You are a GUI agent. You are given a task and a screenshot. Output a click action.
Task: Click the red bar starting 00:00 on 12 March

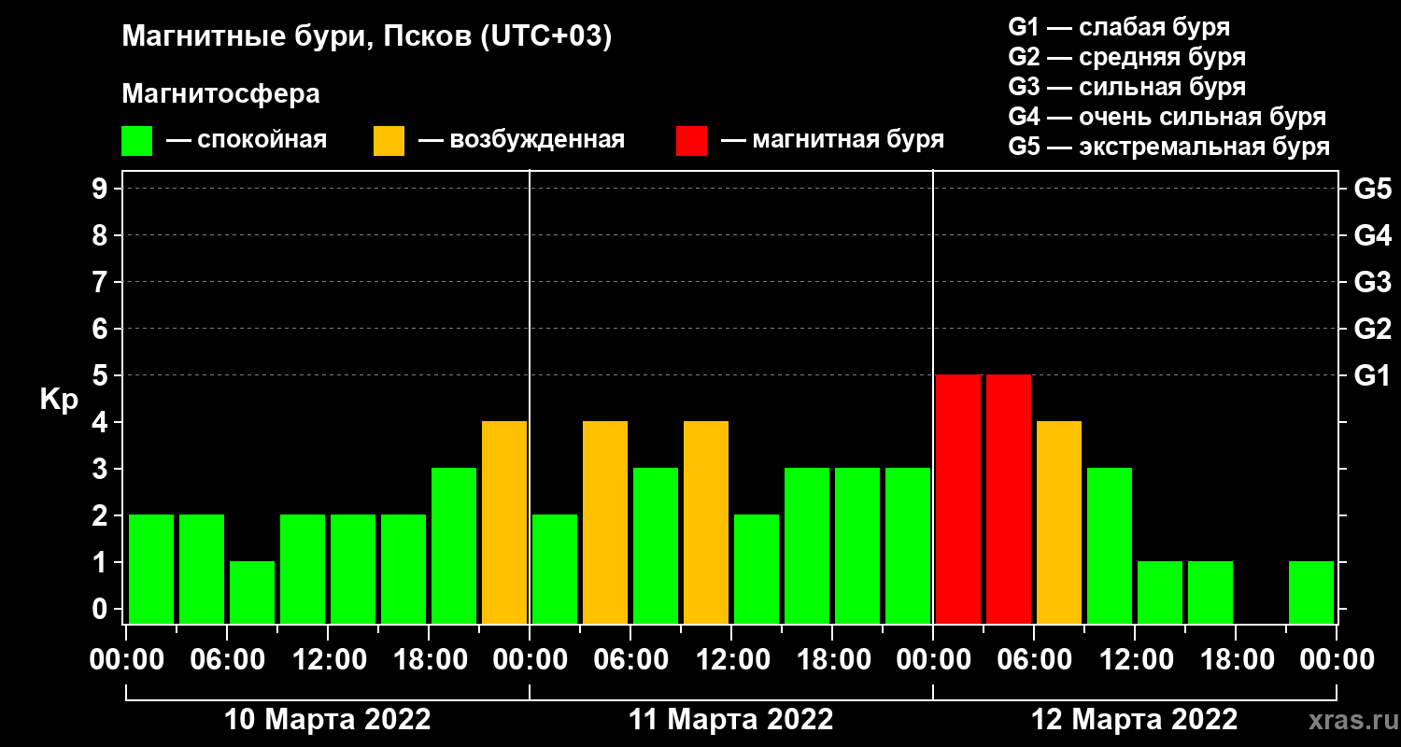click(958, 499)
